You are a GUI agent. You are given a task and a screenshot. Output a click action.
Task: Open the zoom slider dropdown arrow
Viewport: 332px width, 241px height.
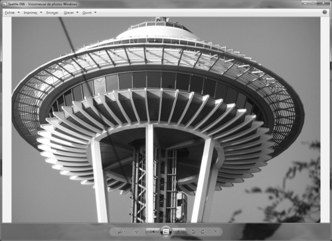coord(125,232)
